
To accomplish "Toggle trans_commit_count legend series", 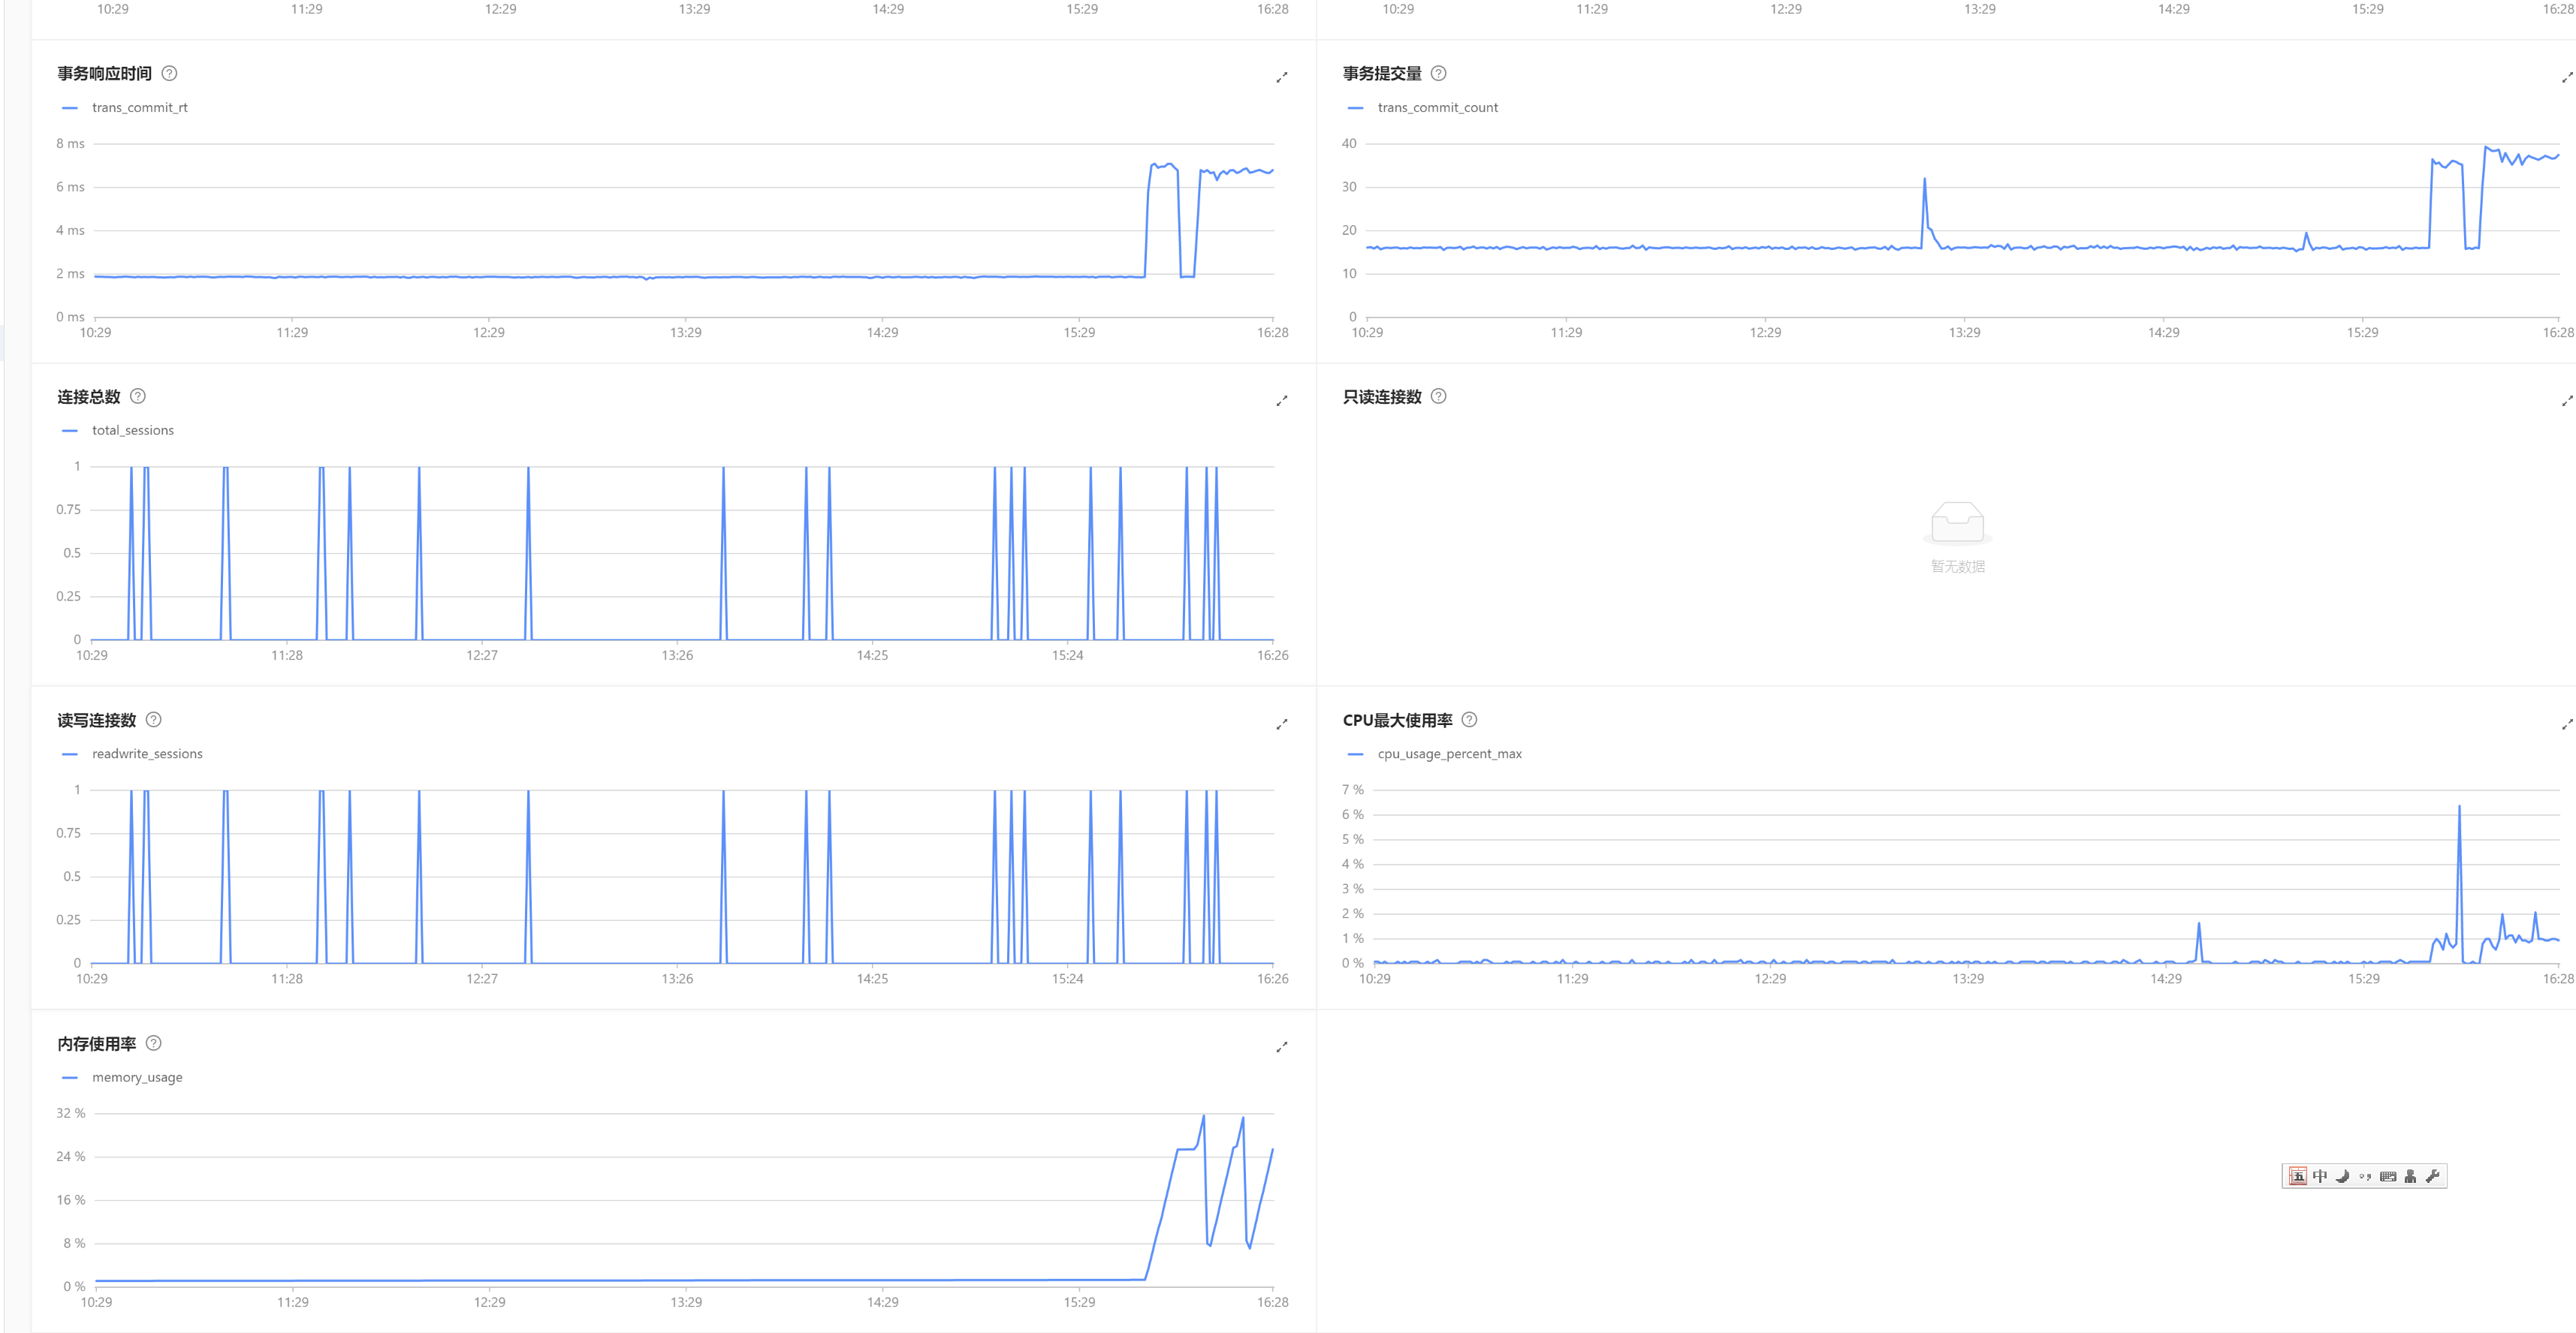I will [x=1437, y=107].
